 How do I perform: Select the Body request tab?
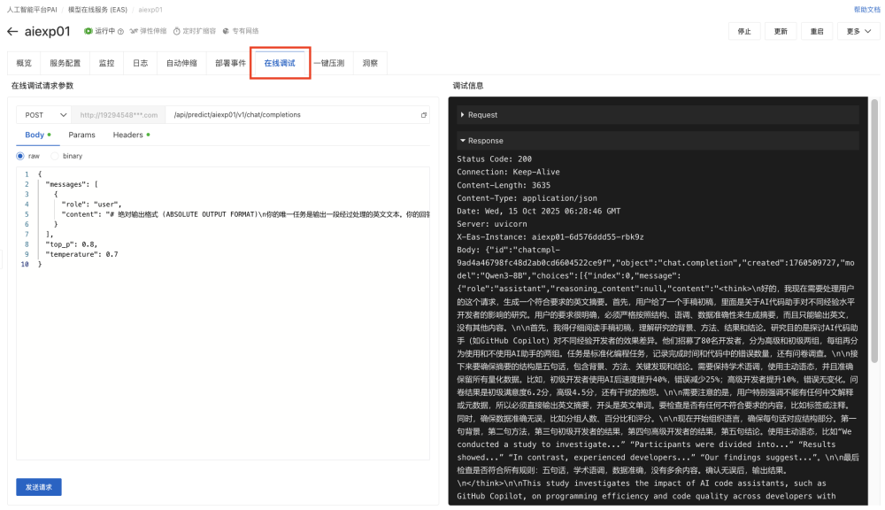coord(38,135)
